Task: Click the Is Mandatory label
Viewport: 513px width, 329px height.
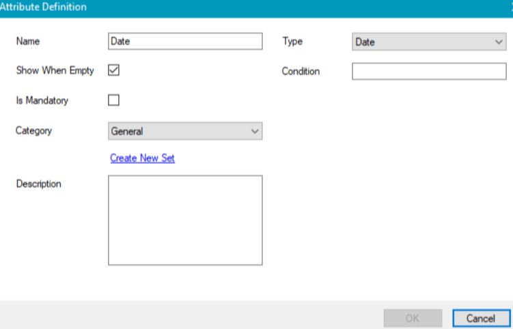Action: 42,100
